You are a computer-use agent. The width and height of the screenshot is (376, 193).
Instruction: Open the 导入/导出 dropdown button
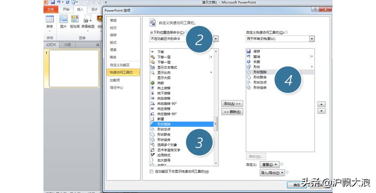click(272, 173)
